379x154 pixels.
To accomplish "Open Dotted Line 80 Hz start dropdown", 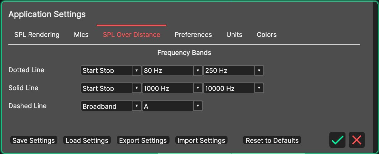I will point(172,71).
